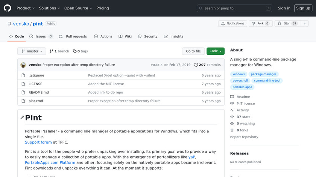Click the branch icon next to 1 branch
316x177 pixels.
[52, 51]
